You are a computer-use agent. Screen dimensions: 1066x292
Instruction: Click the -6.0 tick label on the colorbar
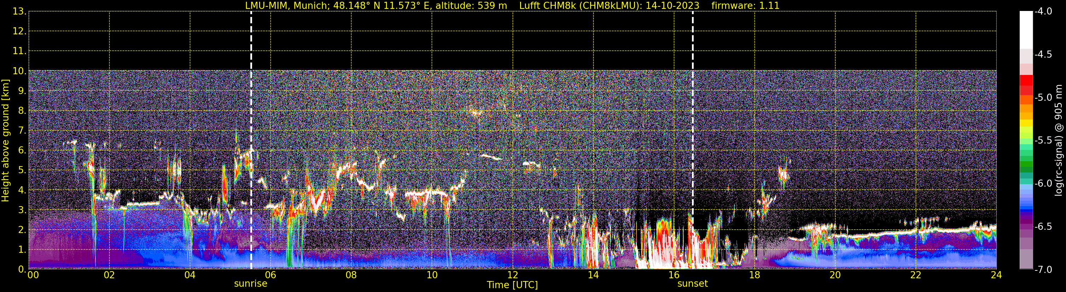pyautogui.click(x=1043, y=183)
